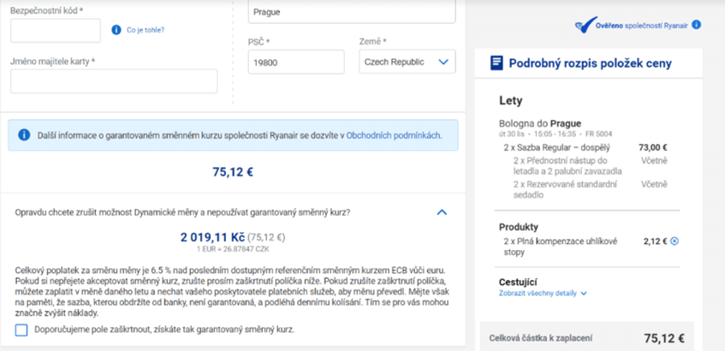Tick the guaranteed exchange rate checkbox

point(21,330)
